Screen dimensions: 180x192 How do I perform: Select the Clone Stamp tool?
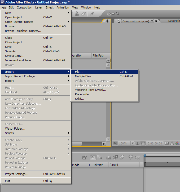(77, 14)
